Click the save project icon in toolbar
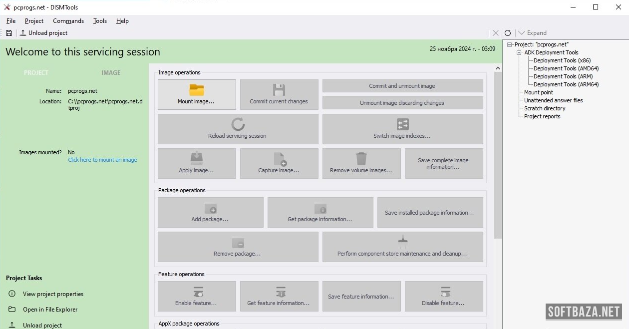The width and height of the screenshot is (629, 329). pos(9,33)
